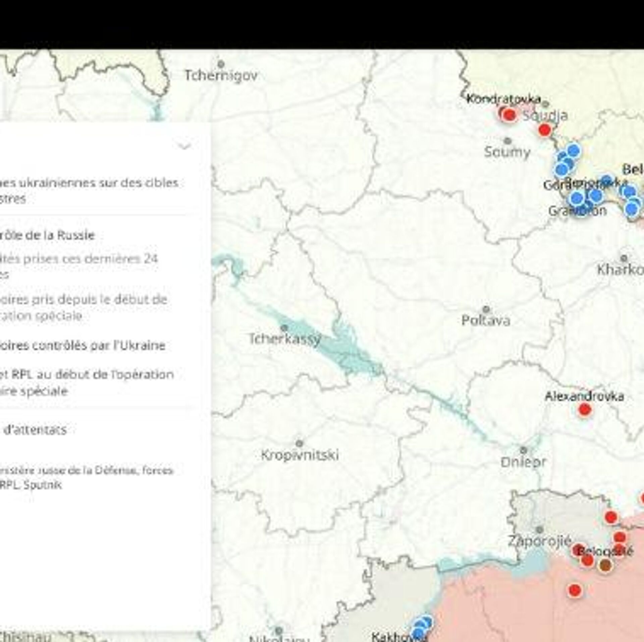Click the Tchernigov city dot
The height and width of the screenshot is (642, 644).
(x=221, y=64)
